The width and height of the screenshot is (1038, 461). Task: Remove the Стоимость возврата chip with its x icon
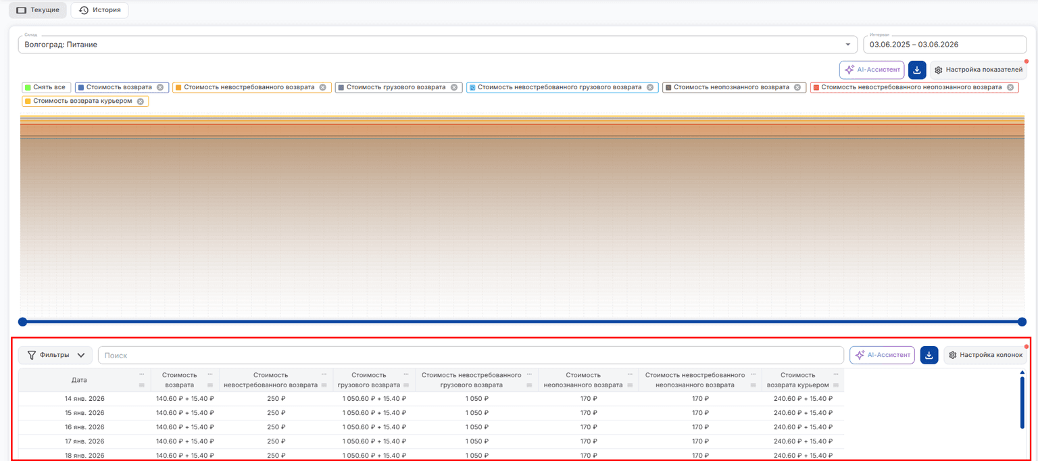[x=160, y=87]
